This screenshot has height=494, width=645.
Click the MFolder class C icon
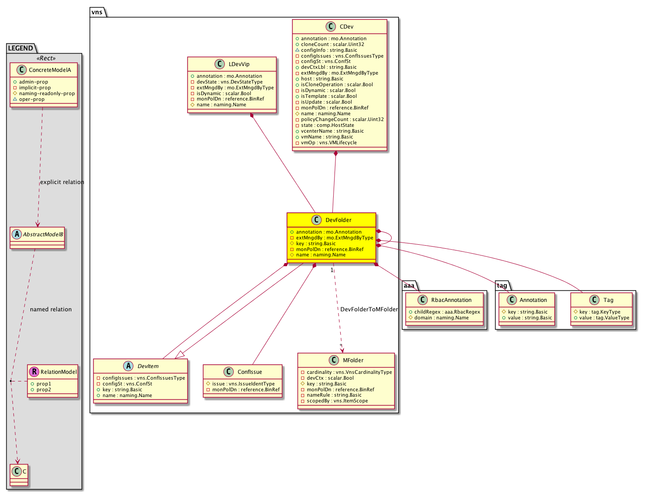tap(334, 360)
